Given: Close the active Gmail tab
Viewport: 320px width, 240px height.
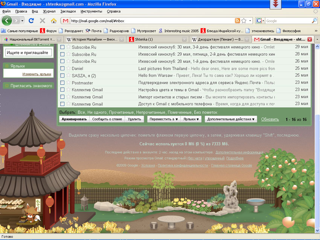Looking at the screenshot, I should pos(309,39).
